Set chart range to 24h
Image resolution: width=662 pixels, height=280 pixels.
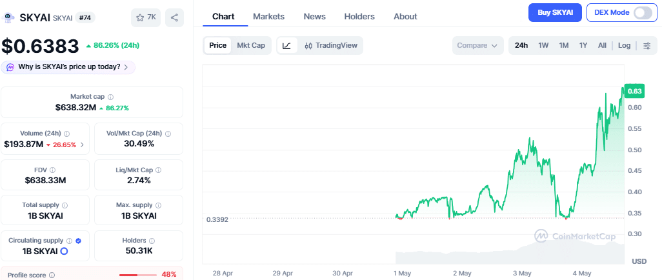[x=521, y=46]
